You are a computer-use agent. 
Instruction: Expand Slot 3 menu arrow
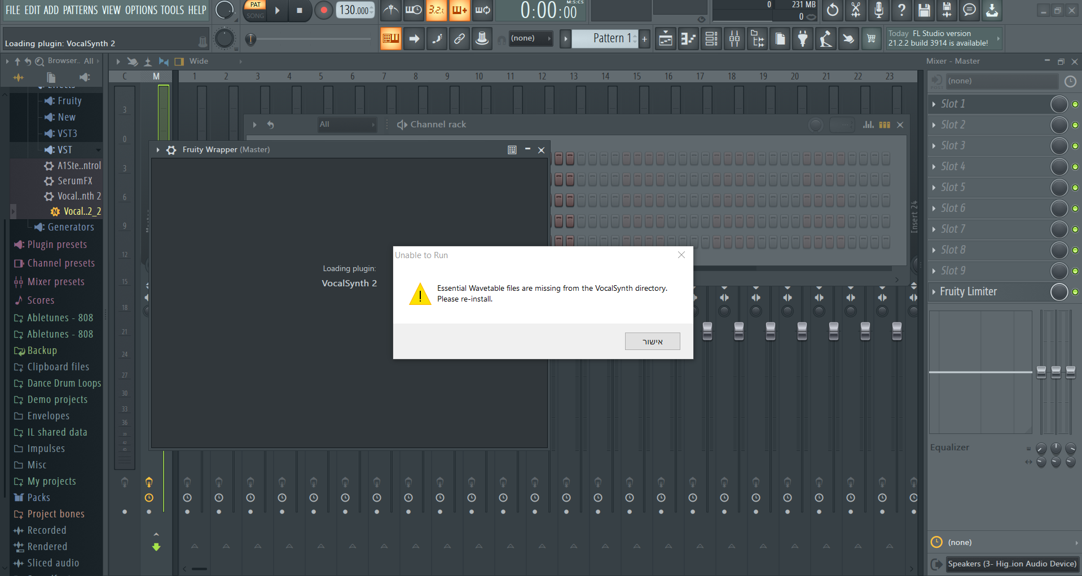pos(934,146)
